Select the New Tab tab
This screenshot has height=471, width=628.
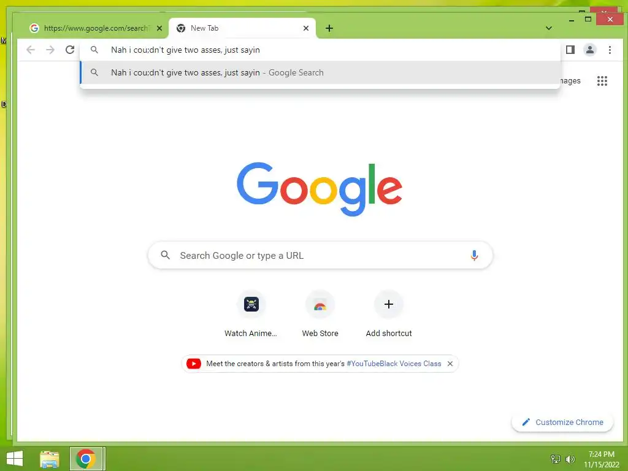pyautogui.click(x=242, y=28)
